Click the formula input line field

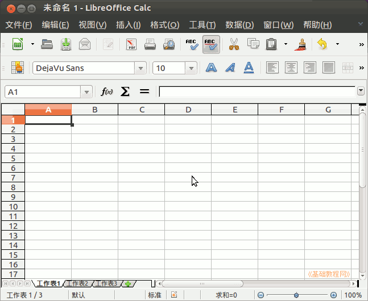257,91
